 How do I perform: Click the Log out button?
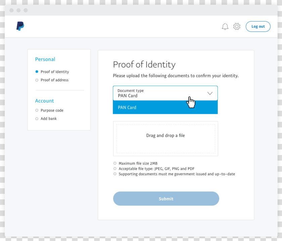pyautogui.click(x=258, y=27)
